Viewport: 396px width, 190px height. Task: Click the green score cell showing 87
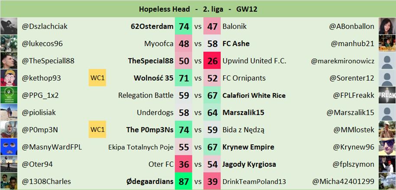tap(184, 181)
